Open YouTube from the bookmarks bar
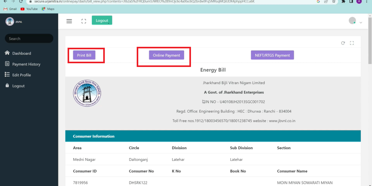 pyautogui.click(x=29, y=9)
